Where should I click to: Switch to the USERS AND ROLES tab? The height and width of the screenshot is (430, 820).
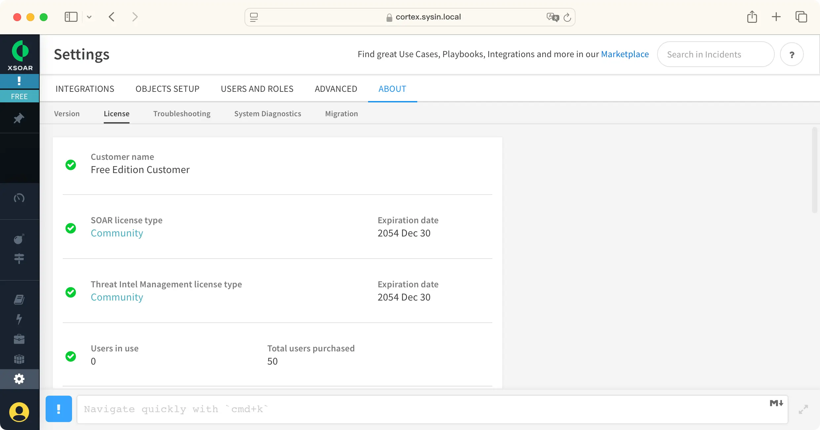coord(257,89)
